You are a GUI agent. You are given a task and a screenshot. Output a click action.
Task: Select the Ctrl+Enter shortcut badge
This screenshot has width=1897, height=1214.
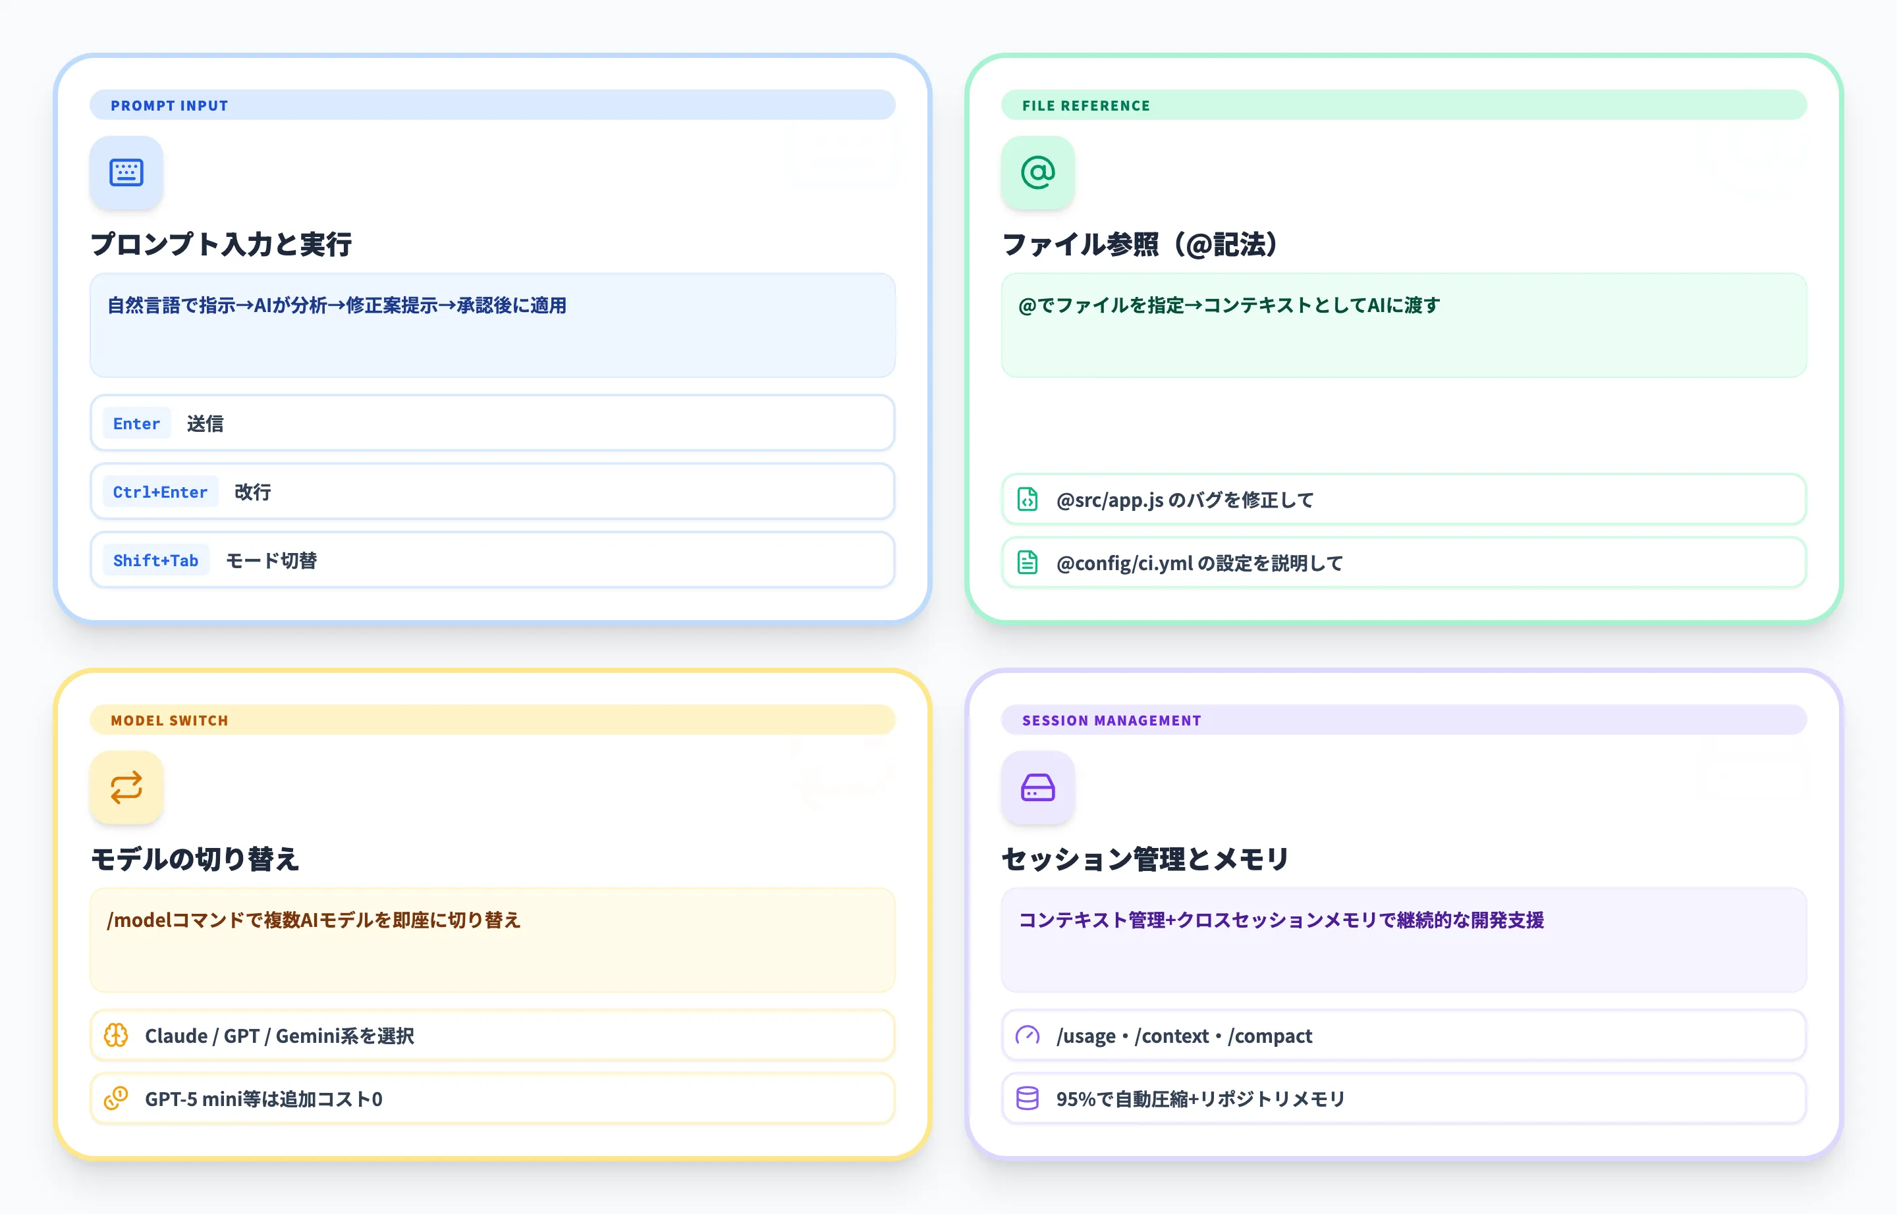(160, 492)
